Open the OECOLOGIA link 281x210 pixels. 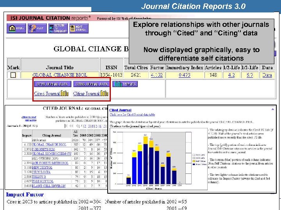[41, 172]
